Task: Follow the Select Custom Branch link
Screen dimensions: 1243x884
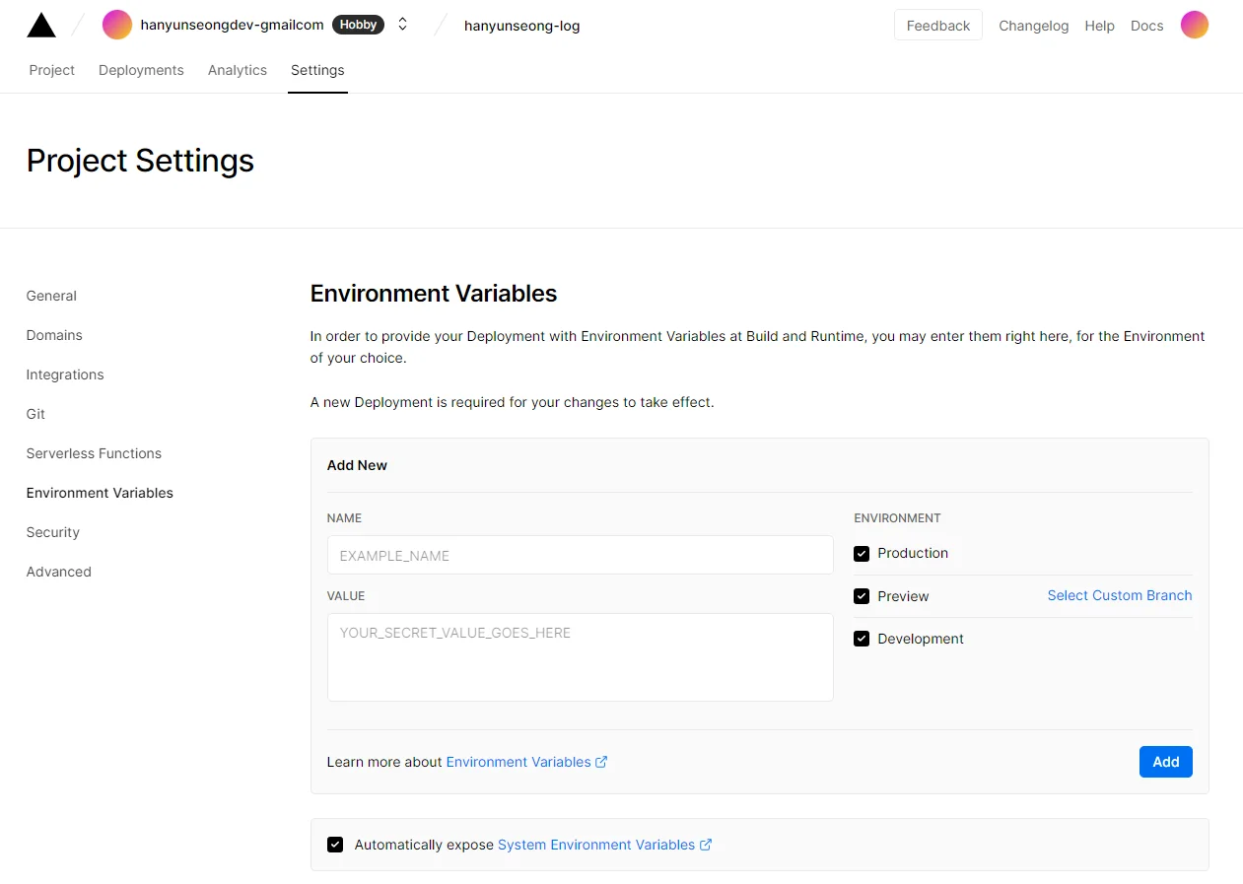Action: coord(1120,595)
